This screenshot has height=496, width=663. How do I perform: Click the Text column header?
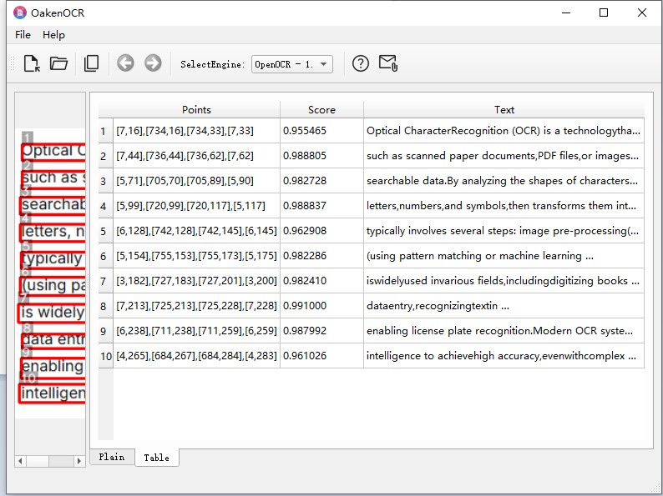point(504,109)
